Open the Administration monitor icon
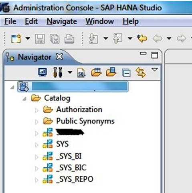This screenshot has width=192, height=193. coord(42,72)
